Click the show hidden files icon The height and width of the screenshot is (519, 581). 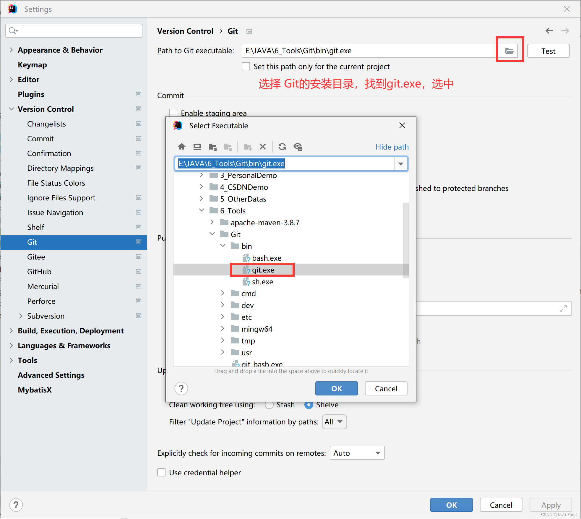[x=298, y=147]
